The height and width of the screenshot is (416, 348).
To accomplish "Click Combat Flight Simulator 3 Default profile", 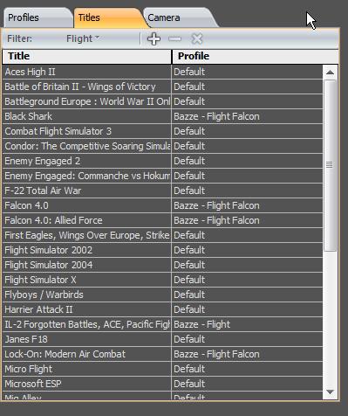I will (x=247, y=131).
